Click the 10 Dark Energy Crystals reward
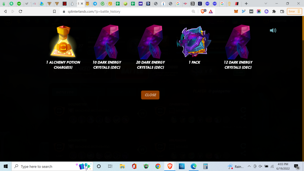The width and height of the screenshot is (304, 171). click(107, 42)
